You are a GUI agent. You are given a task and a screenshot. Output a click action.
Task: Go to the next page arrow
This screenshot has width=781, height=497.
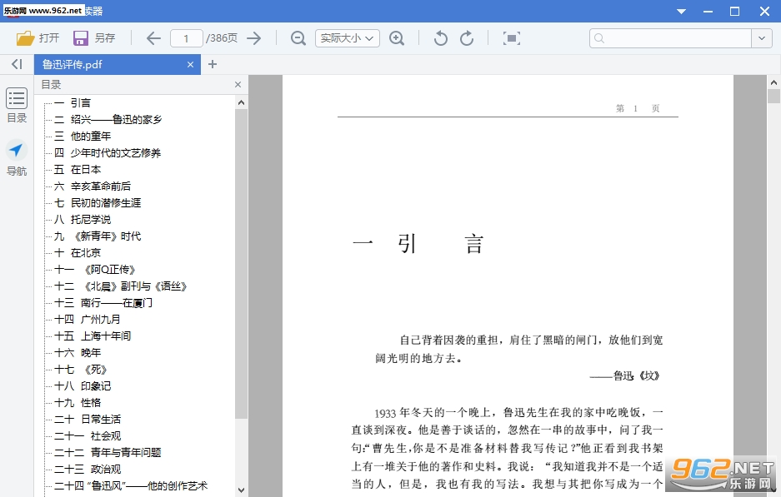coord(254,38)
